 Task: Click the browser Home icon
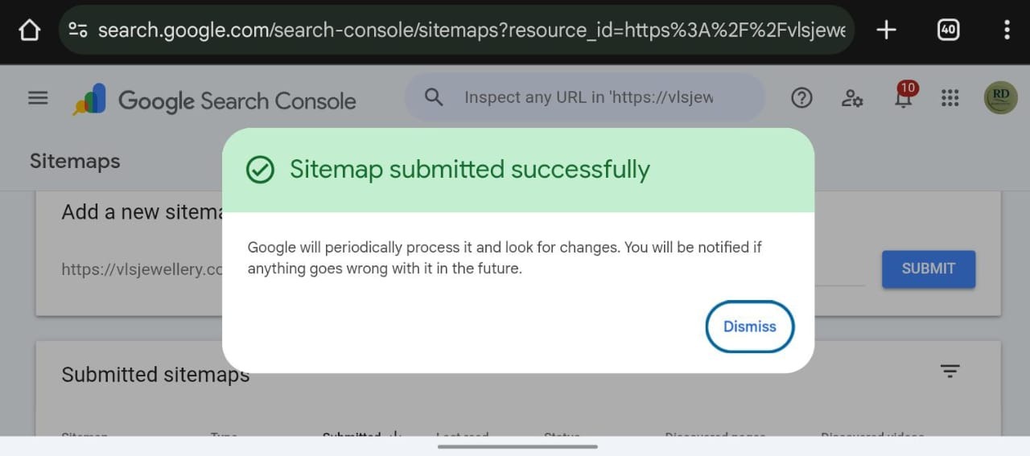click(x=30, y=31)
